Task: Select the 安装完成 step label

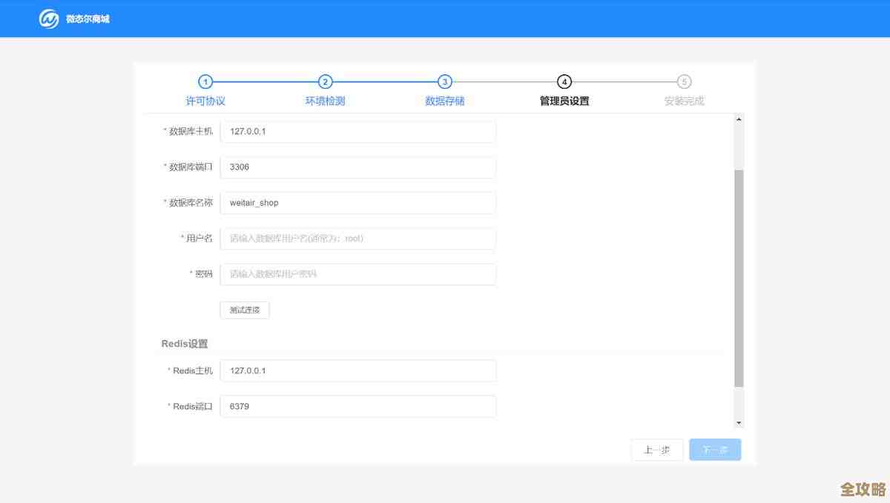Action: [x=684, y=101]
